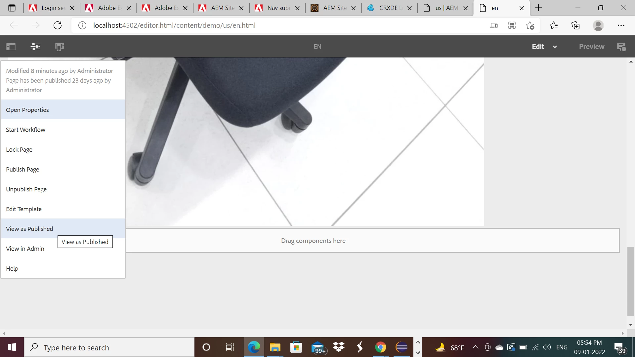Click the Page Information sliders icon
Screen dimensions: 635x357
click(x=35, y=47)
